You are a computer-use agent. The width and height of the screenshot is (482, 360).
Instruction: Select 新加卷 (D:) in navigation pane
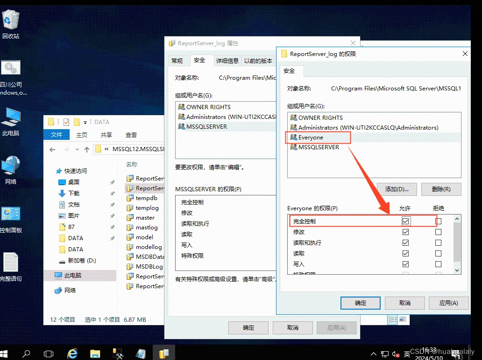pos(82,261)
